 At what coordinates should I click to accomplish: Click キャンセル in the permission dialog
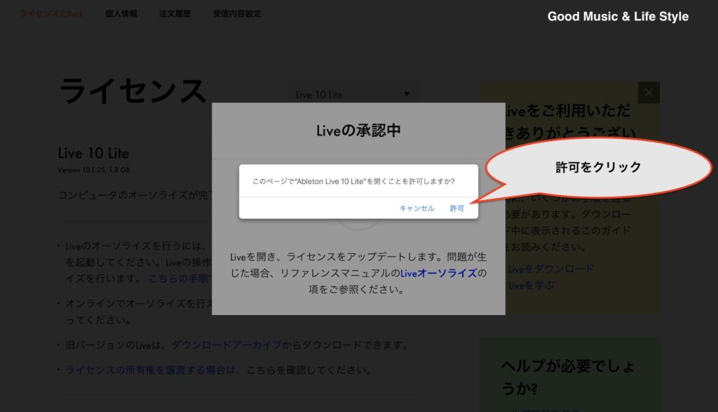tap(416, 208)
